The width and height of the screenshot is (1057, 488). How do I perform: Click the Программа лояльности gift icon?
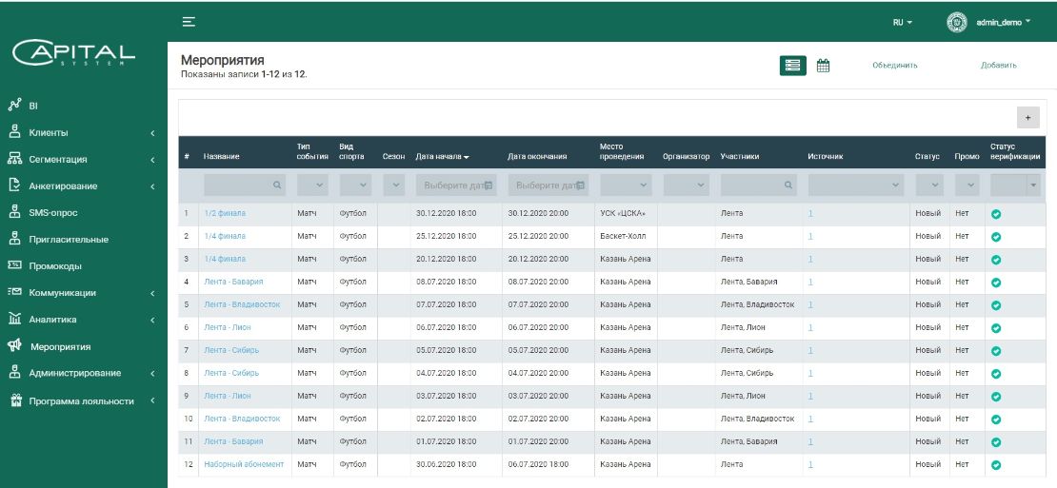pyautogui.click(x=14, y=400)
